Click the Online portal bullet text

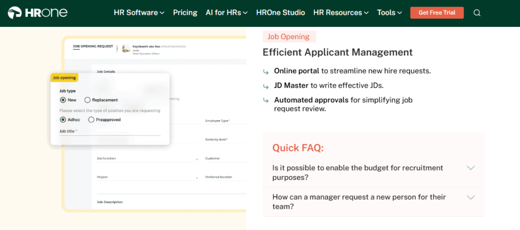click(x=352, y=71)
